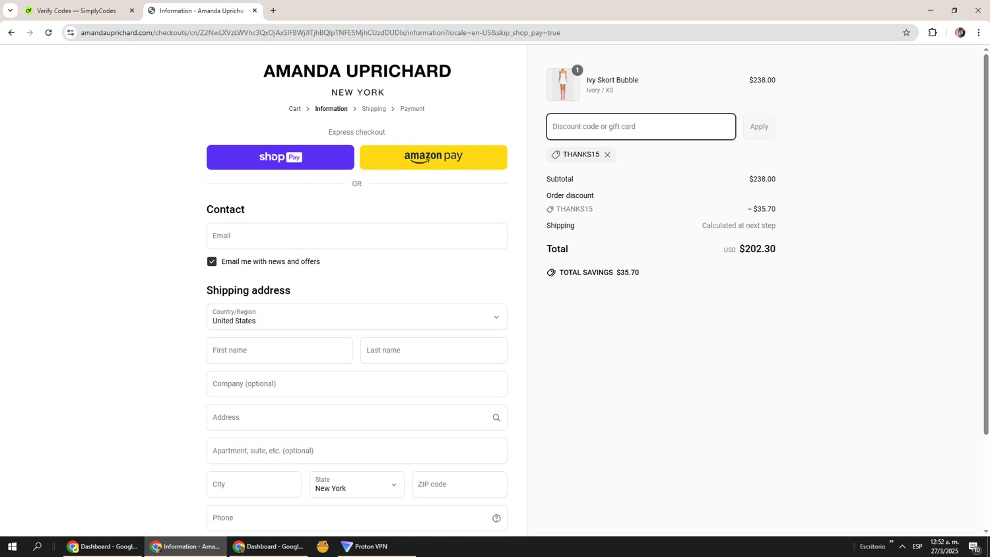Viewport: 990px width, 557px height.
Task: Focus the ZIP code field
Action: [x=459, y=485]
